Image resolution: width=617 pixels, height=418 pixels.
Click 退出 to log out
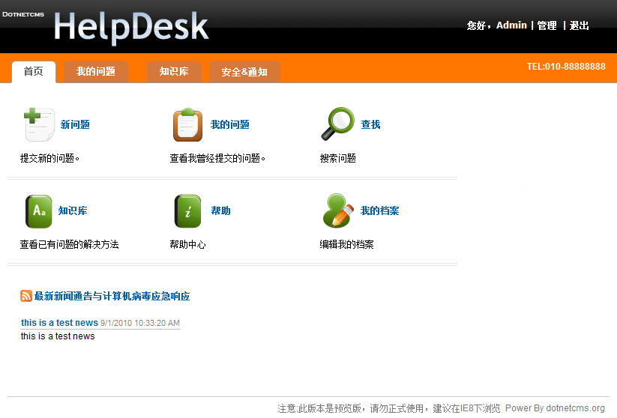579,25
